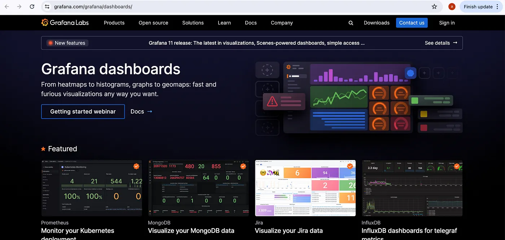Click the Contact us button

click(412, 23)
